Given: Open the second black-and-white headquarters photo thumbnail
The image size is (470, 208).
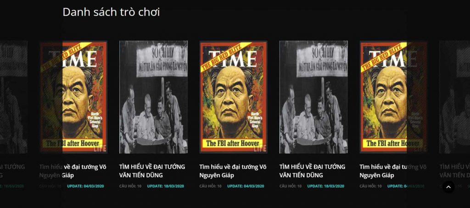Looking at the screenshot, I should point(313,97).
